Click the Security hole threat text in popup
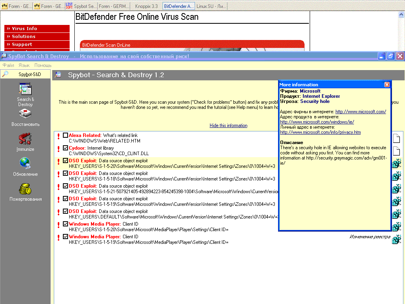Image resolution: width=405 pixels, height=304 pixels. (315, 101)
